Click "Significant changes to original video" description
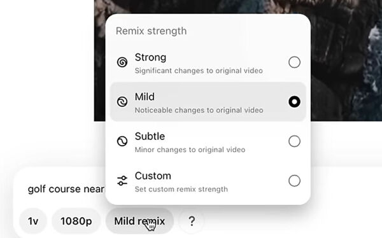382x238 pixels. [199, 71]
